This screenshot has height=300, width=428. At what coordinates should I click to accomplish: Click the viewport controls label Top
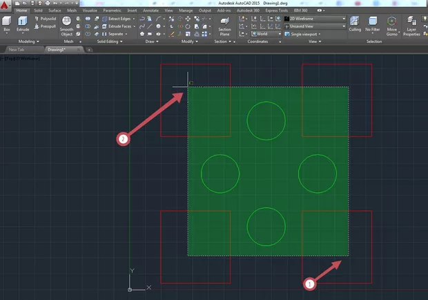(9, 59)
